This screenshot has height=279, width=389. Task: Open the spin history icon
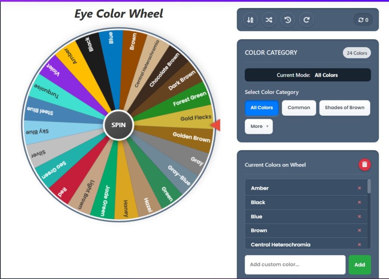[x=288, y=20]
